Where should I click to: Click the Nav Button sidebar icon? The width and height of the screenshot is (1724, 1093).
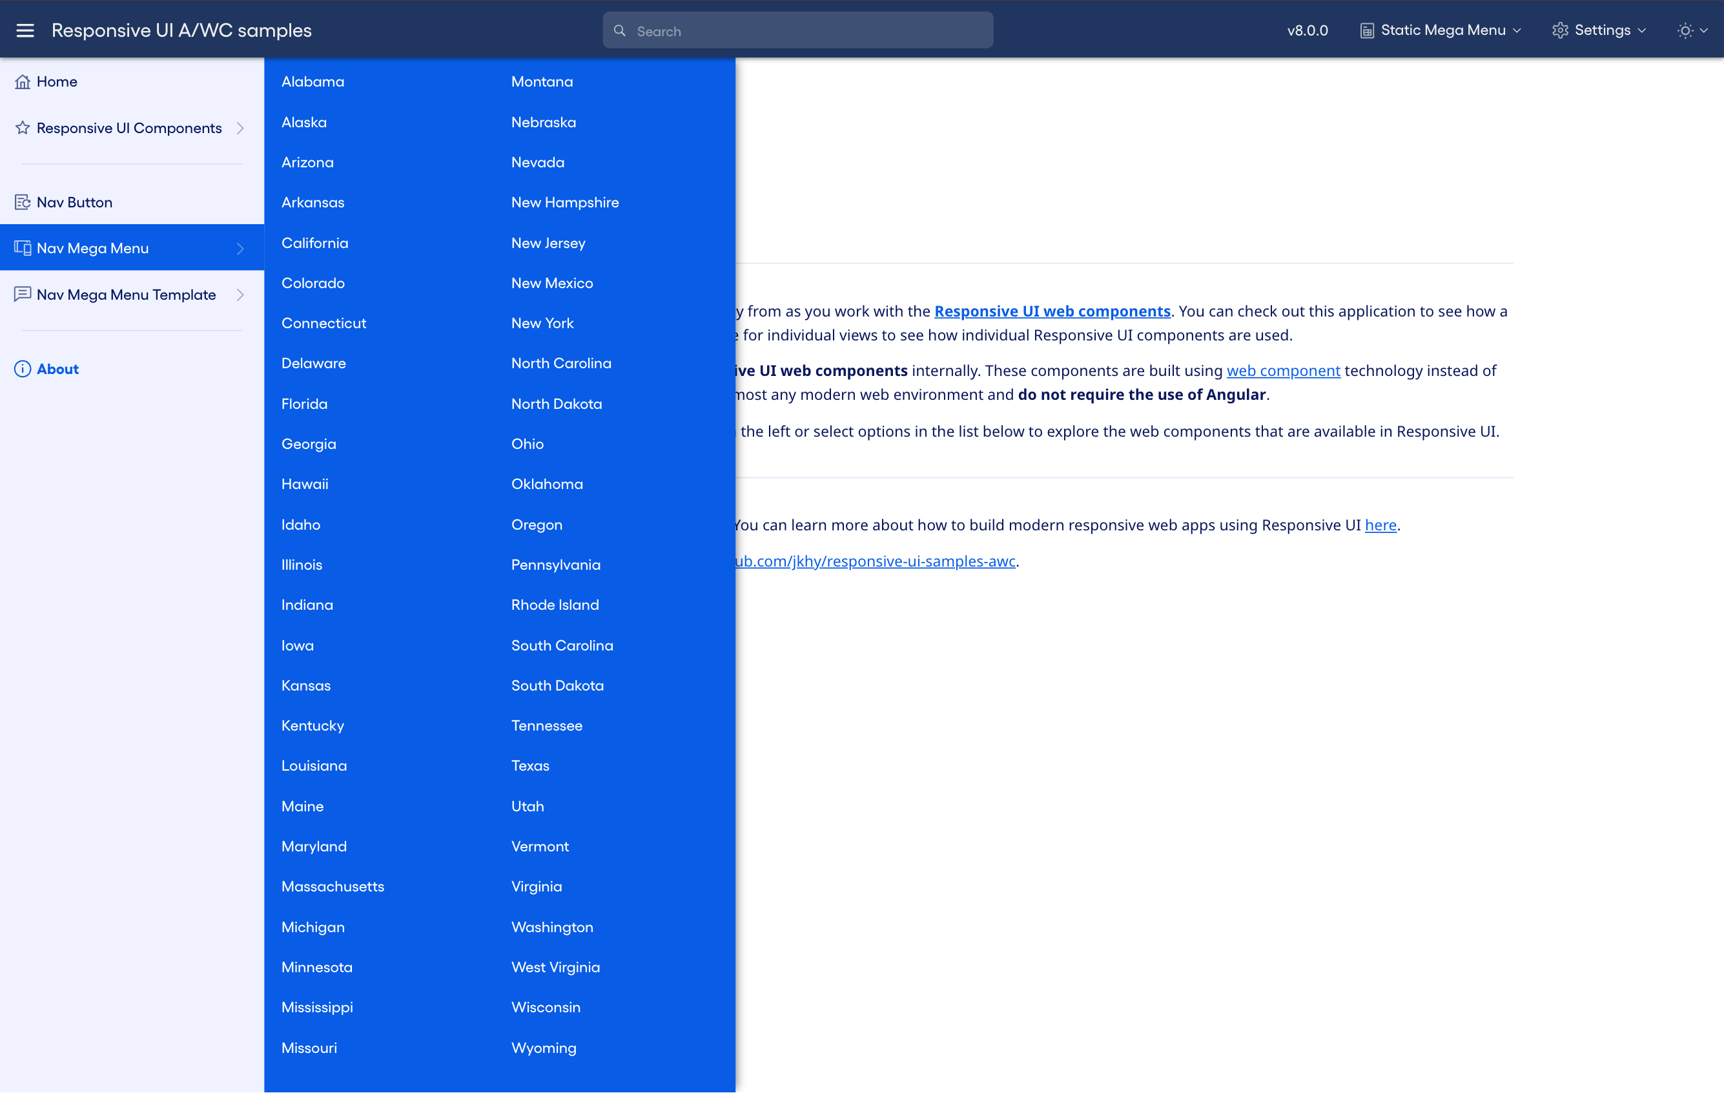(22, 202)
